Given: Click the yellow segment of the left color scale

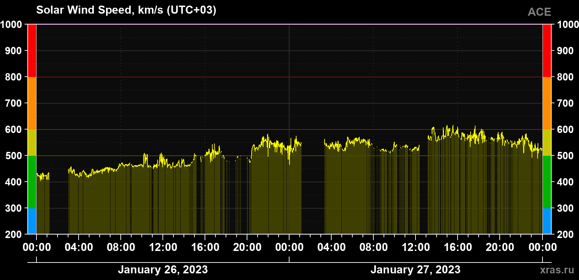Looking at the screenshot, I should pos(32,142).
